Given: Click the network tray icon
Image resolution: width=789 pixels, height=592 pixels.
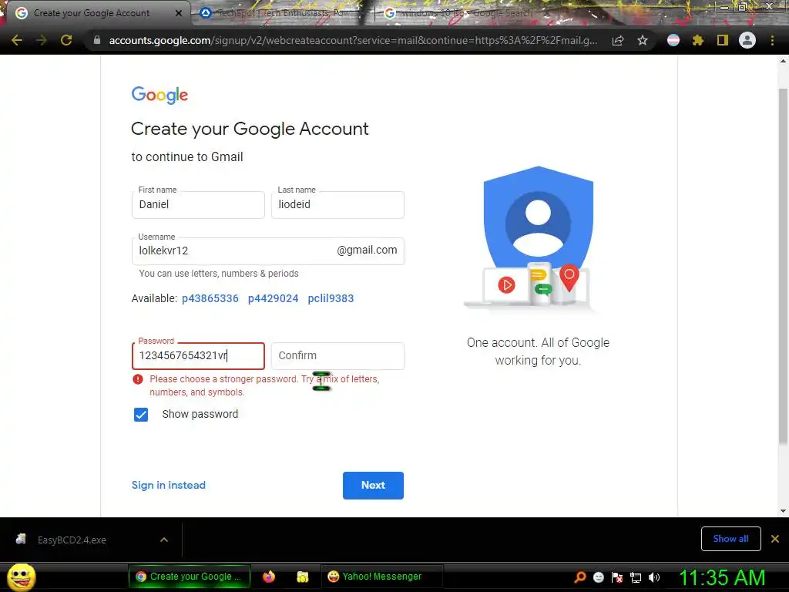Looking at the screenshot, I should point(636,577).
